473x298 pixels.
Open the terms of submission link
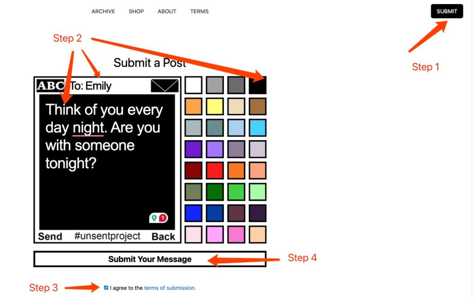[170, 288]
